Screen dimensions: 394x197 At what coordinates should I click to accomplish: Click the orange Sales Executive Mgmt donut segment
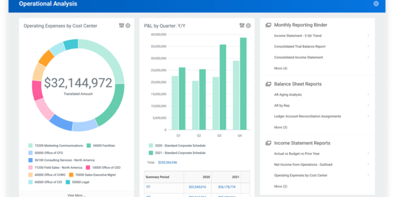coord(46,58)
